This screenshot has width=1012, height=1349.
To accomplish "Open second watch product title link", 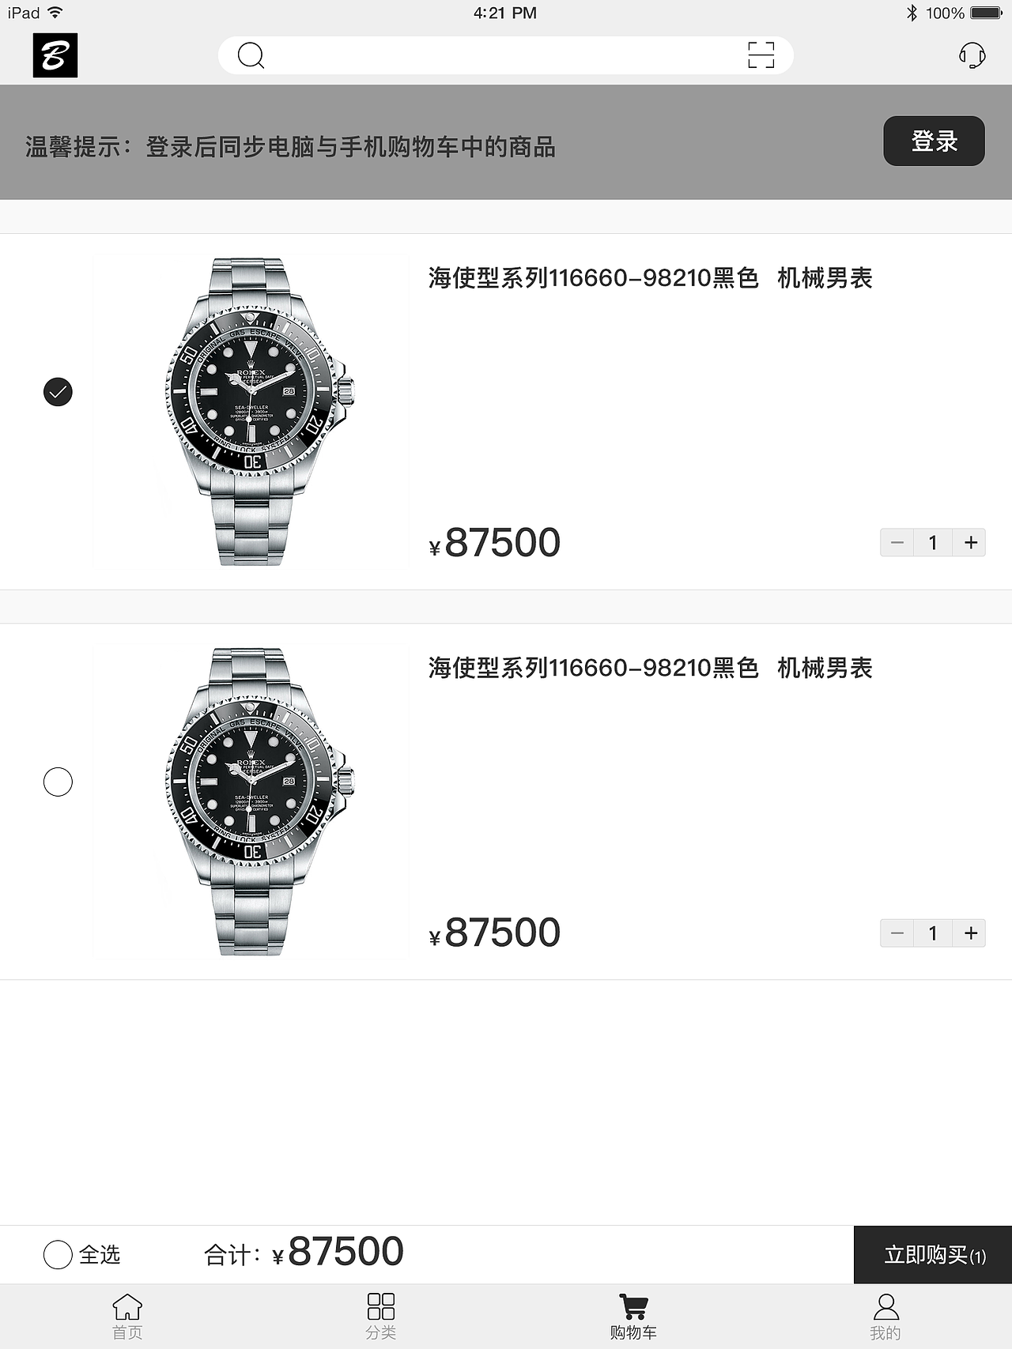I will point(650,668).
